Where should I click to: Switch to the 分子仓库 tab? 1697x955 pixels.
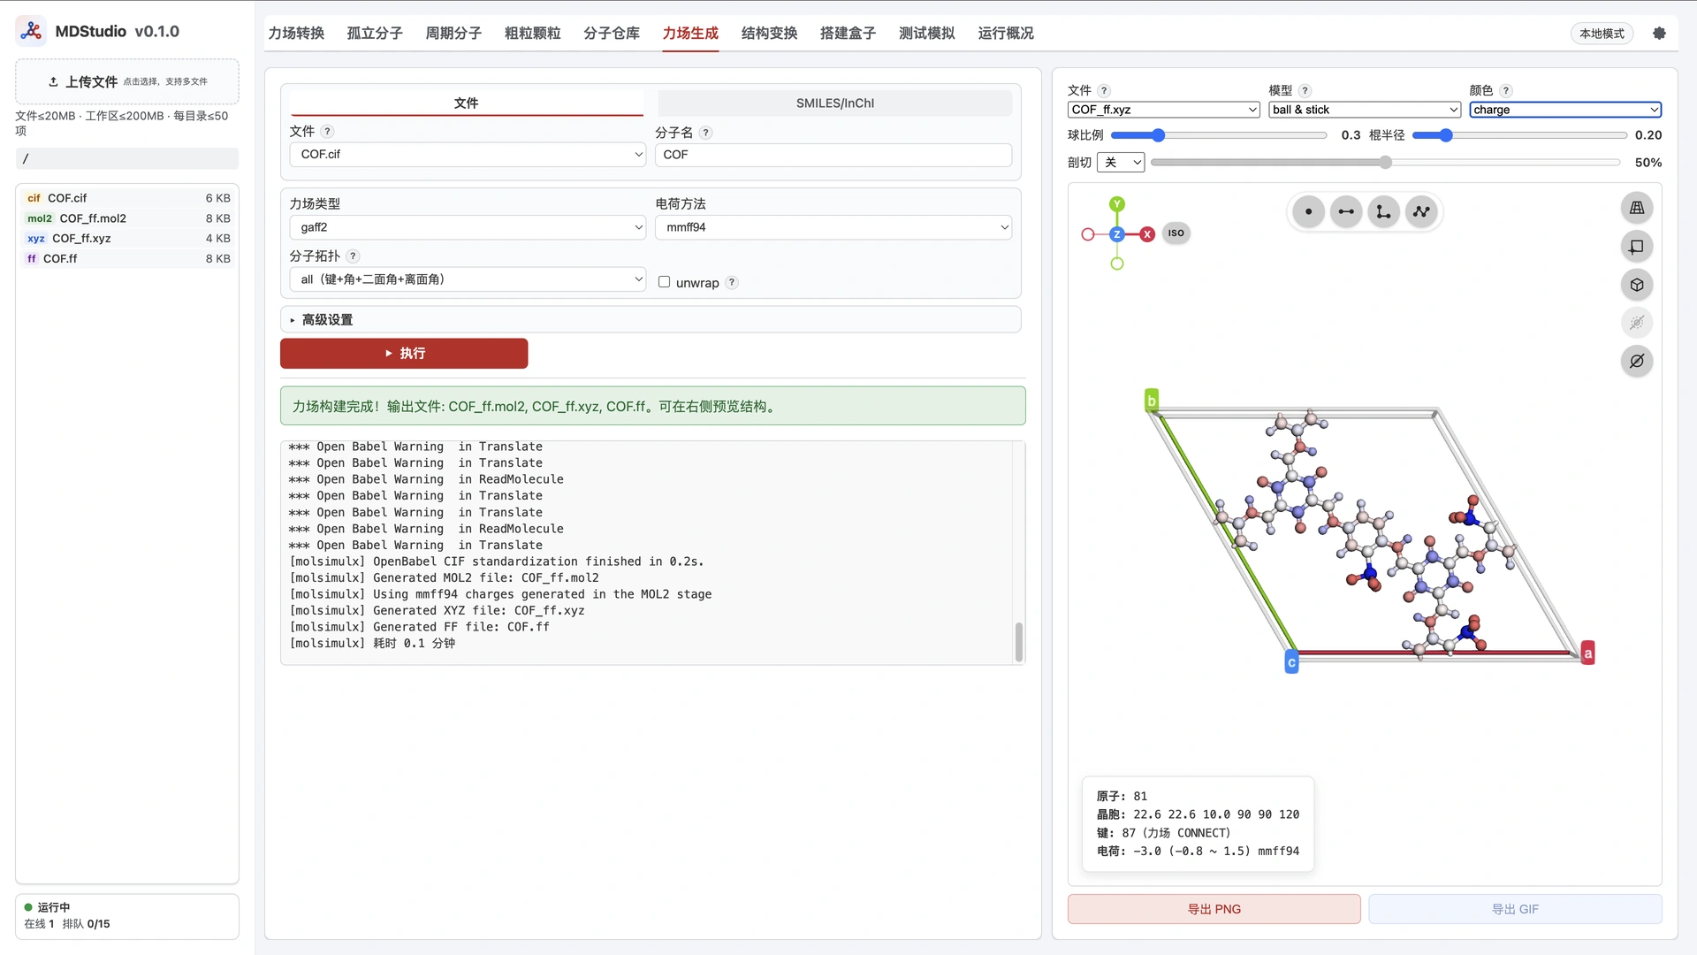click(x=612, y=34)
